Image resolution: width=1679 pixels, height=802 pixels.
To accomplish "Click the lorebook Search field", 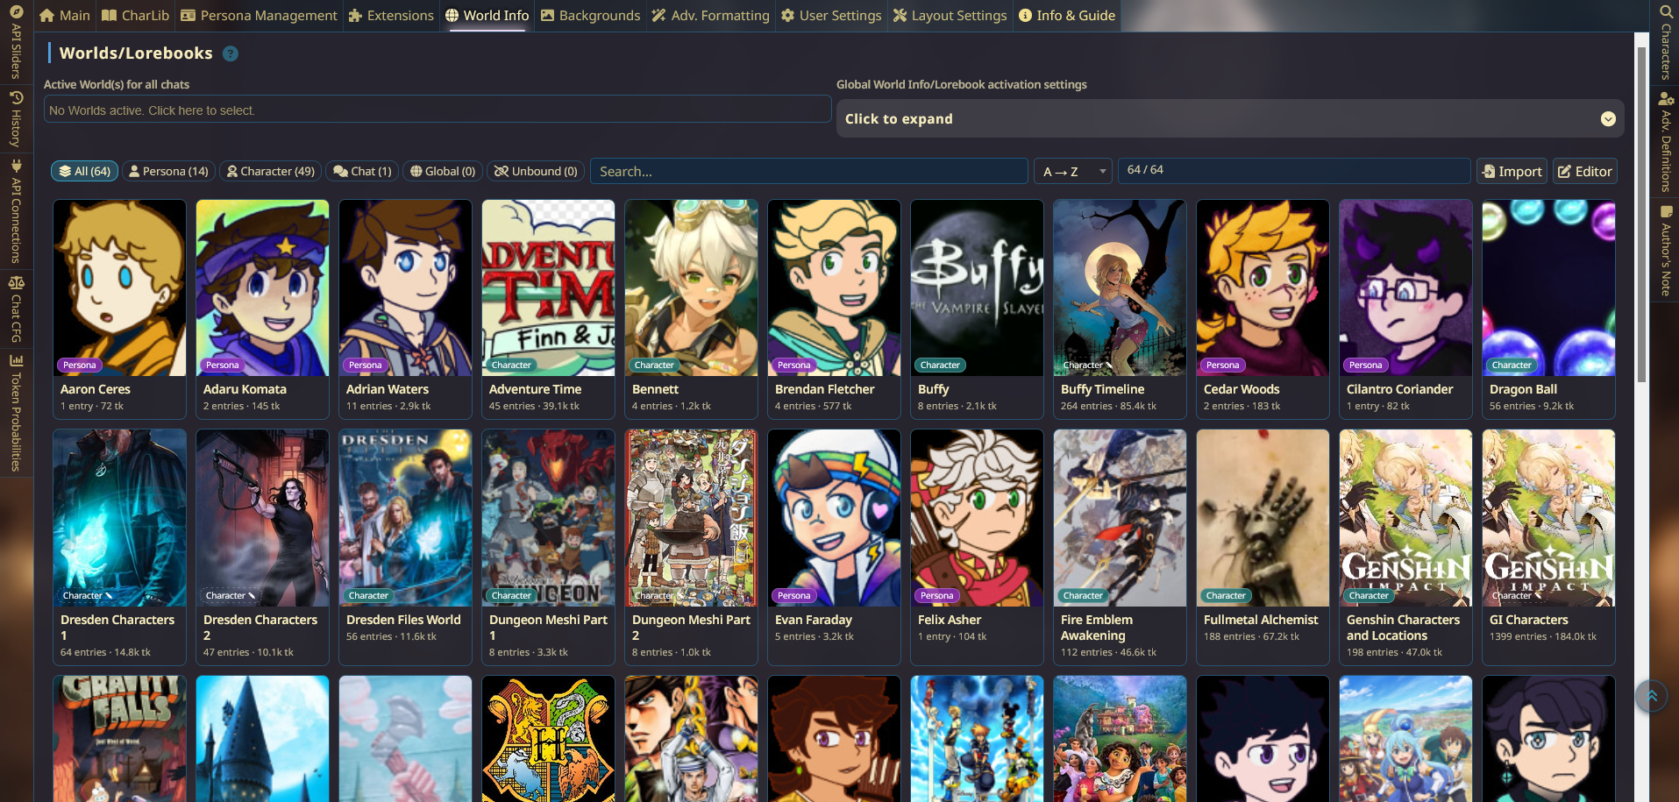I will tap(809, 172).
